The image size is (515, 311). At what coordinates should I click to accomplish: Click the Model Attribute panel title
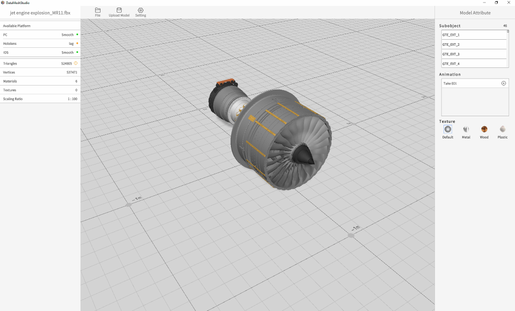click(475, 13)
